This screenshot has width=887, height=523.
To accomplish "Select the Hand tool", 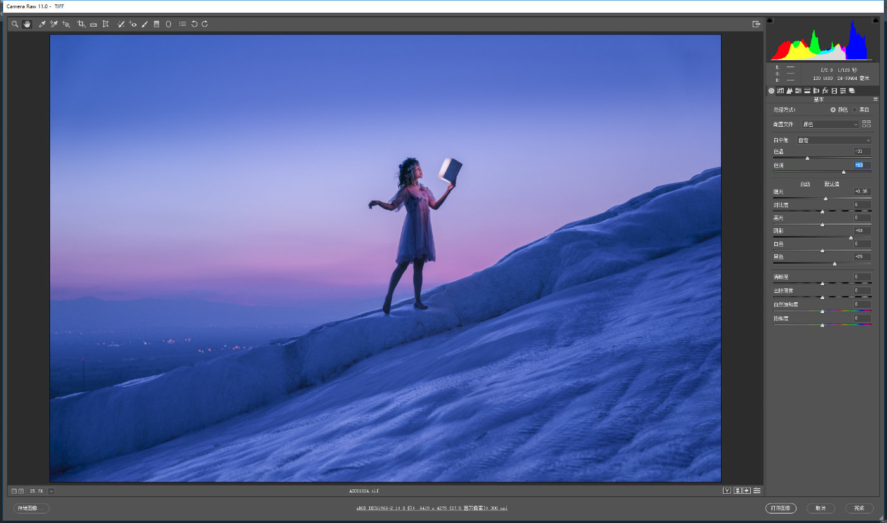I will (27, 24).
